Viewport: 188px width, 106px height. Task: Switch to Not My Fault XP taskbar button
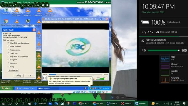click(x=48, y=88)
